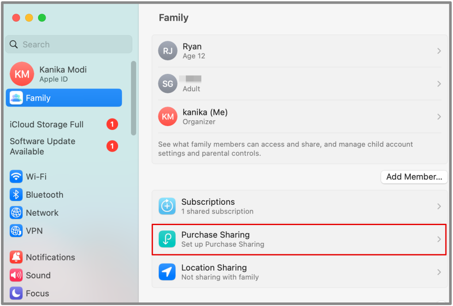Click the sidebar scrollbar
453x306 pixels.
click(133, 98)
